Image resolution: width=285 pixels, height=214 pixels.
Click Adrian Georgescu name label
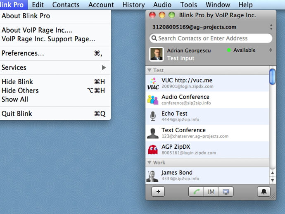point(189,50)
